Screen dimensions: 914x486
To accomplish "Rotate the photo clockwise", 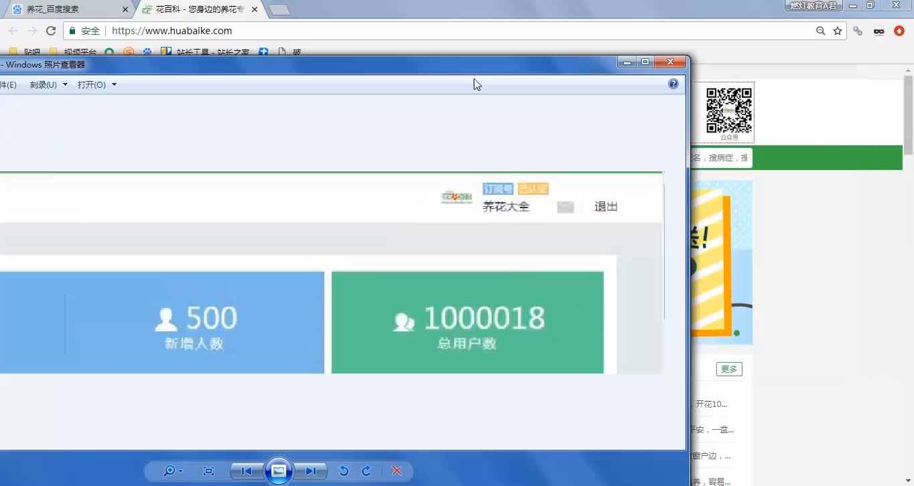I will tap(367, 471).
